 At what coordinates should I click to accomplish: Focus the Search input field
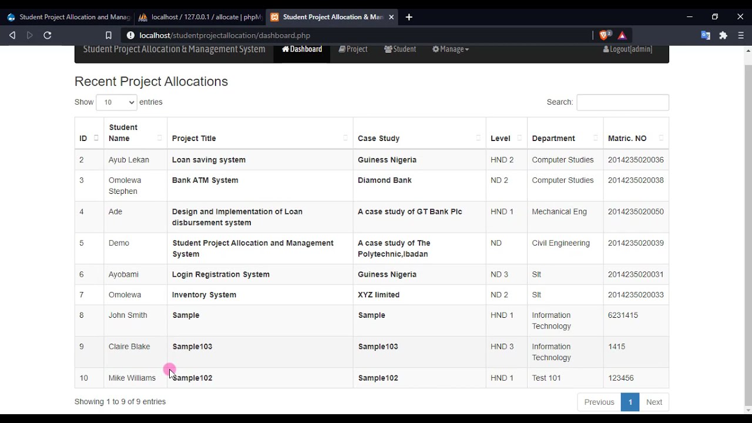(623, 102)
